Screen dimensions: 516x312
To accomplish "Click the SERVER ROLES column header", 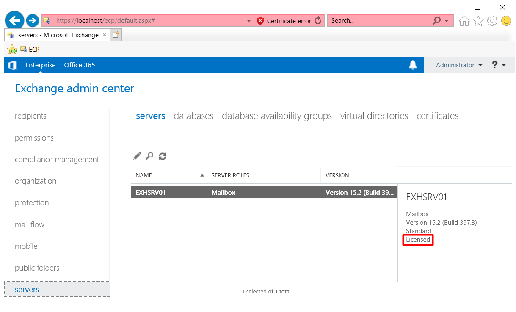I will click(264, 175).
